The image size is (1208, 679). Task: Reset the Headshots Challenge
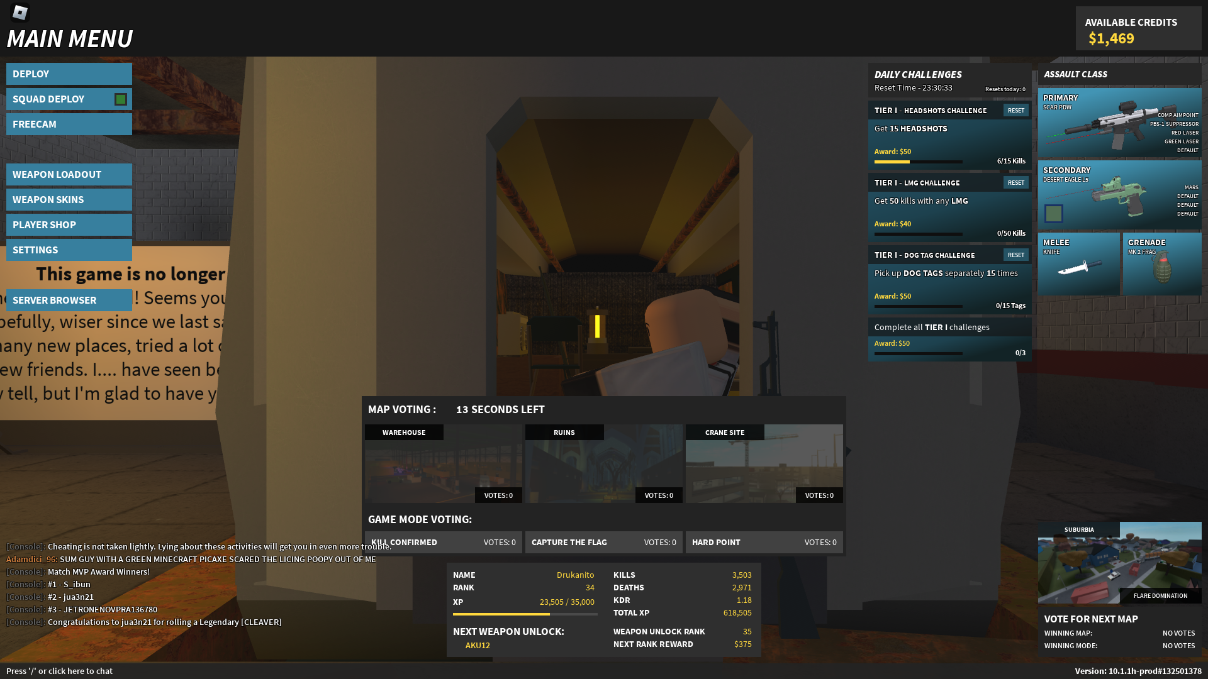1015,111
